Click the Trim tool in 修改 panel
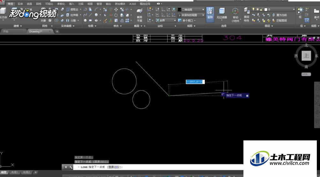The height and width of the screenshot is (177, 320). point(127,9)
